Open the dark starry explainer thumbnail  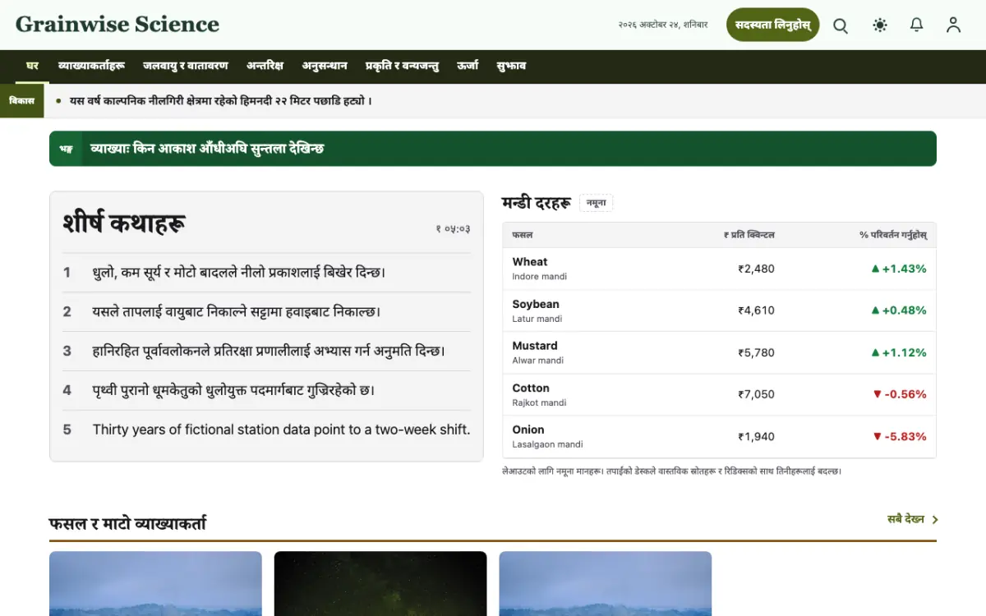[x=380, y=584]
